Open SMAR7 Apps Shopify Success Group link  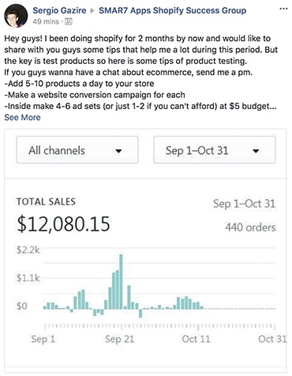173,10
